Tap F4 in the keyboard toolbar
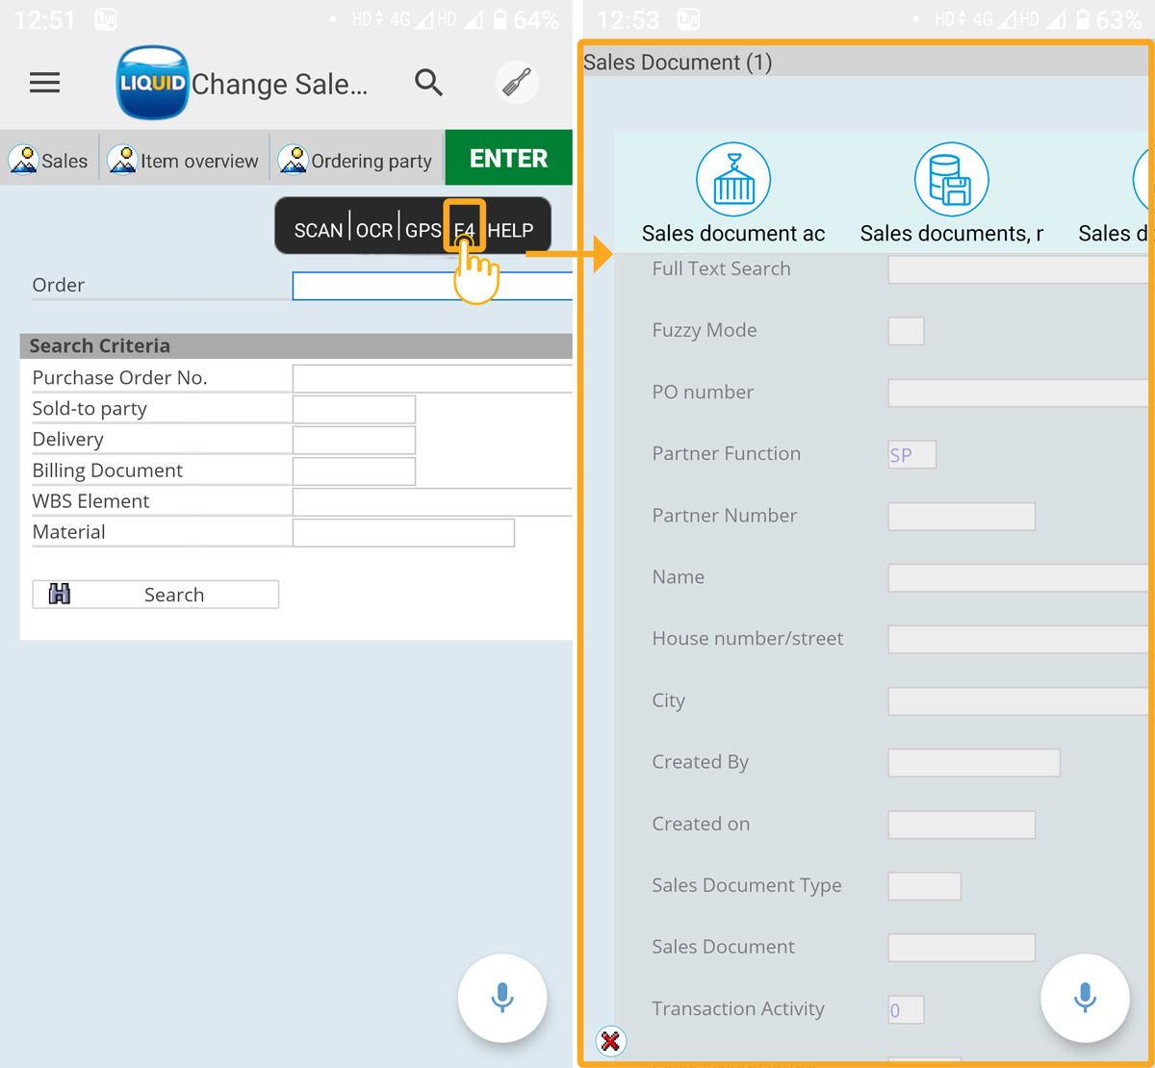This screenshot has width=1155, height=1068. (x=464, y=230)
